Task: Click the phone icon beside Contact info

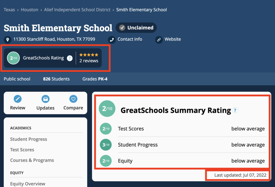Action: click(x=112, y=40)
